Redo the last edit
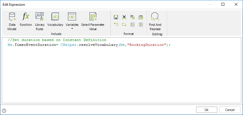Screen dimensions: 243x115 [x=124, y=25]
